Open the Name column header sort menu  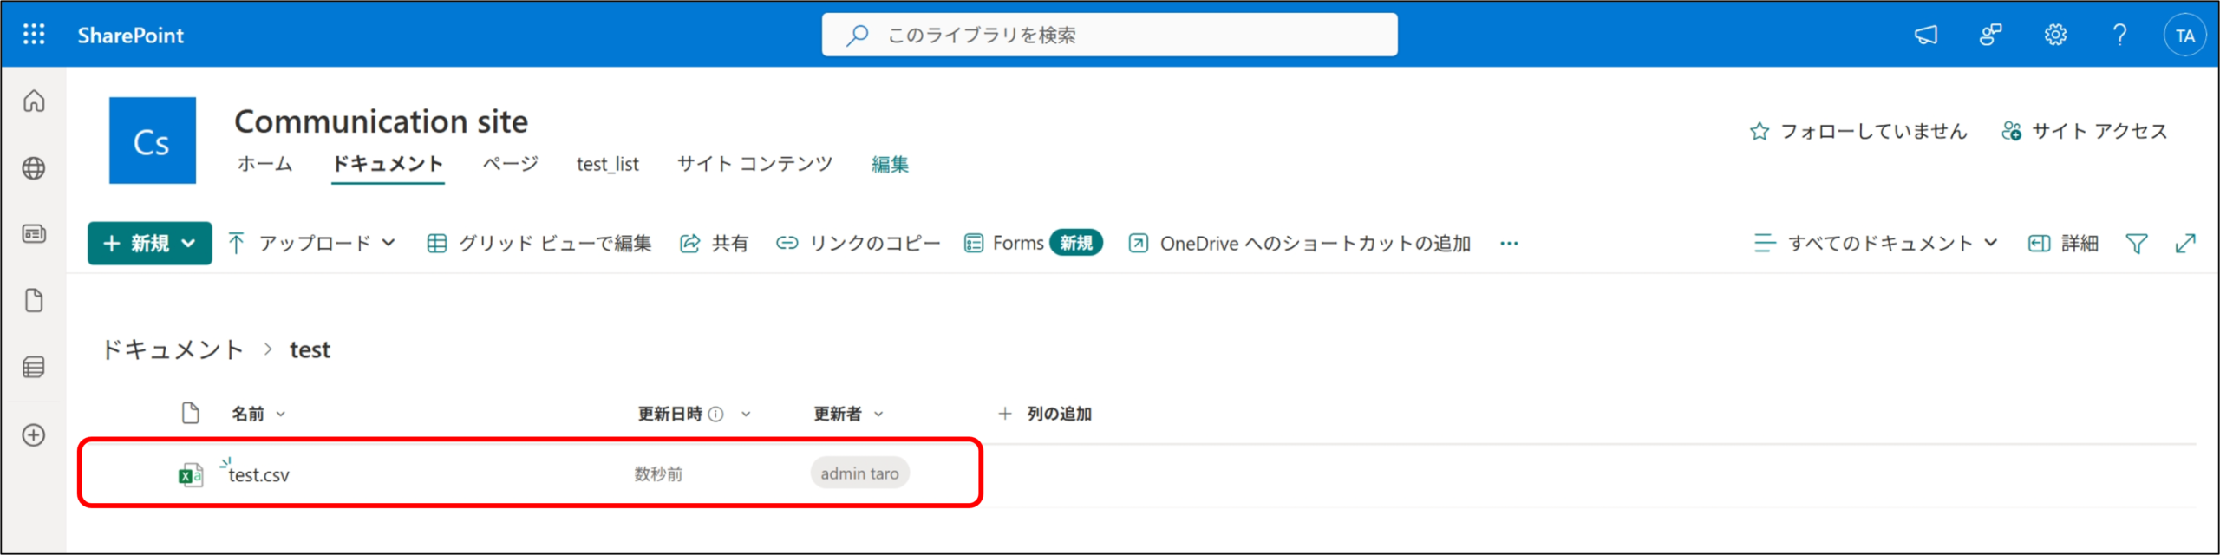[x=258, y=415]
